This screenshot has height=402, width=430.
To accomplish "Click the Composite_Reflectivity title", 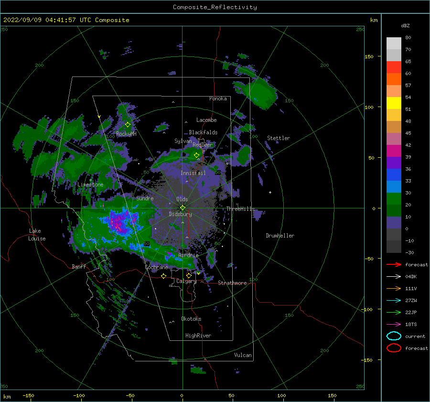I will coord(215,7).
